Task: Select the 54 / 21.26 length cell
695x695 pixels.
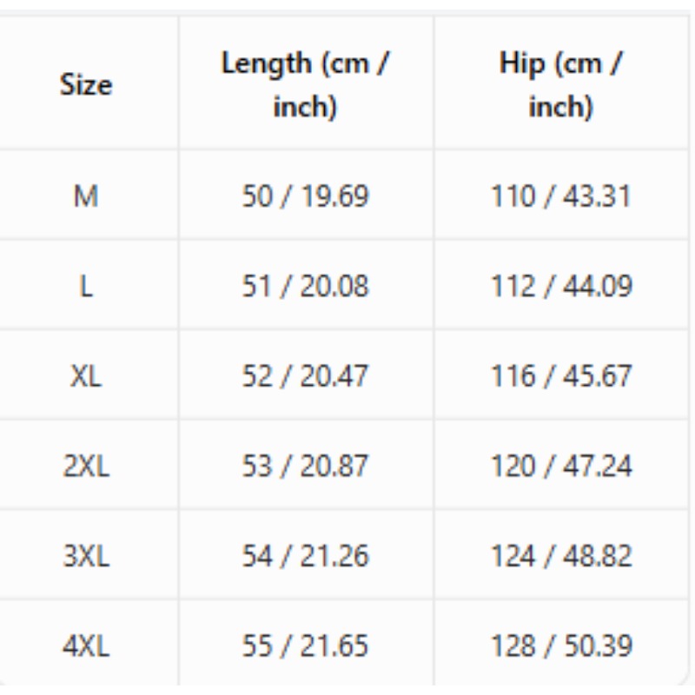Action: (306, 555)
